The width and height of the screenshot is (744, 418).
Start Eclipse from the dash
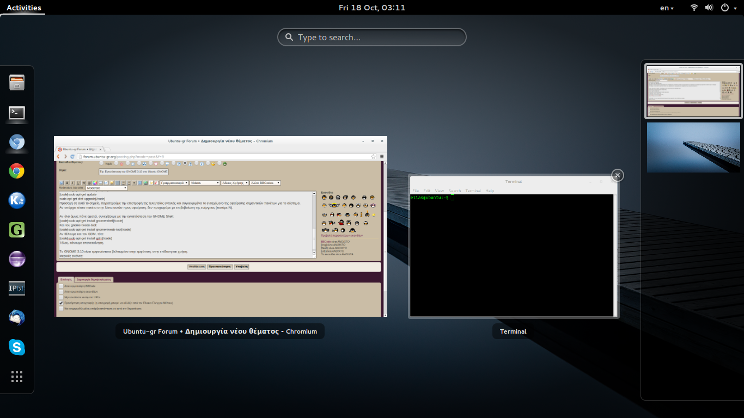point(17,259)
